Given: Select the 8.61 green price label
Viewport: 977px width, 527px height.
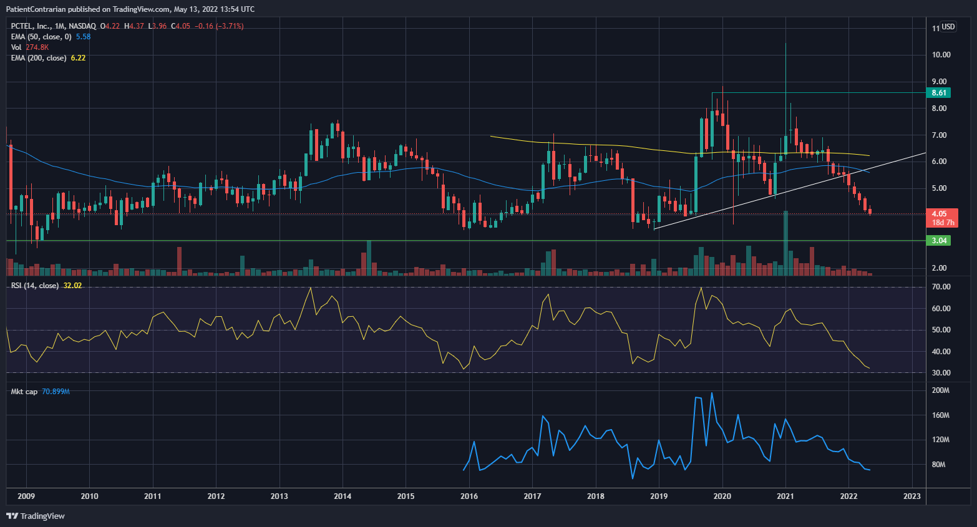Looking at the screenshot, I should click(x=939, y=93).
